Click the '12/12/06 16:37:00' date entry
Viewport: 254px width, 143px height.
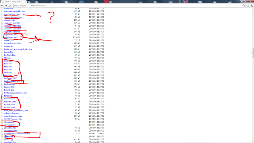point(96,119)
